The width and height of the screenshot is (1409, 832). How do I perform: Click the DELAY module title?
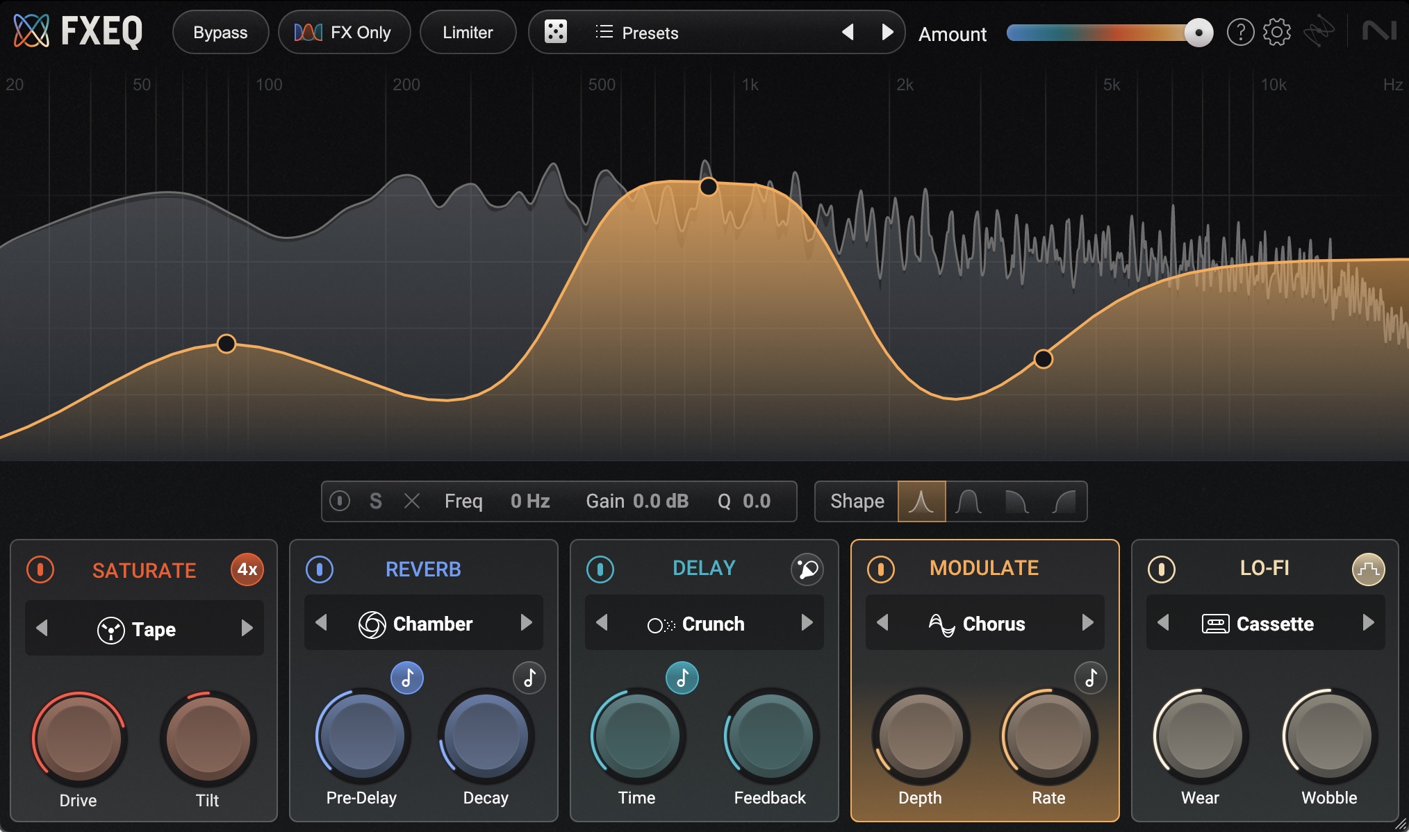(704, 567)
